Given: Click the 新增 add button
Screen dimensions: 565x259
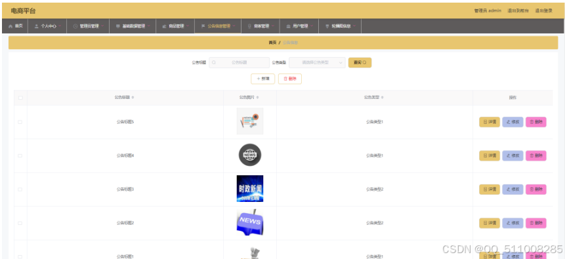Looking at the screenshot, I should pyautogui.click(x=262, y=79).
